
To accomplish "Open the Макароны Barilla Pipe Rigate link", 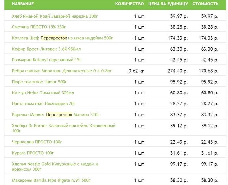I will point(51,180).
